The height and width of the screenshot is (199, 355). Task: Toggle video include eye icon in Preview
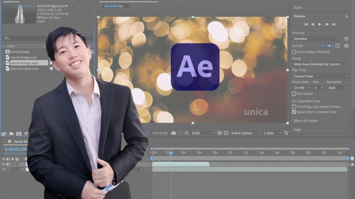point(323,46)
